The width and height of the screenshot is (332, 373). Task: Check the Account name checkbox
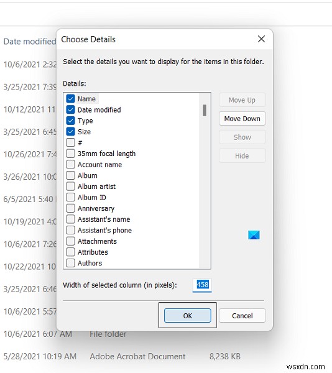[x=70, y=164]
